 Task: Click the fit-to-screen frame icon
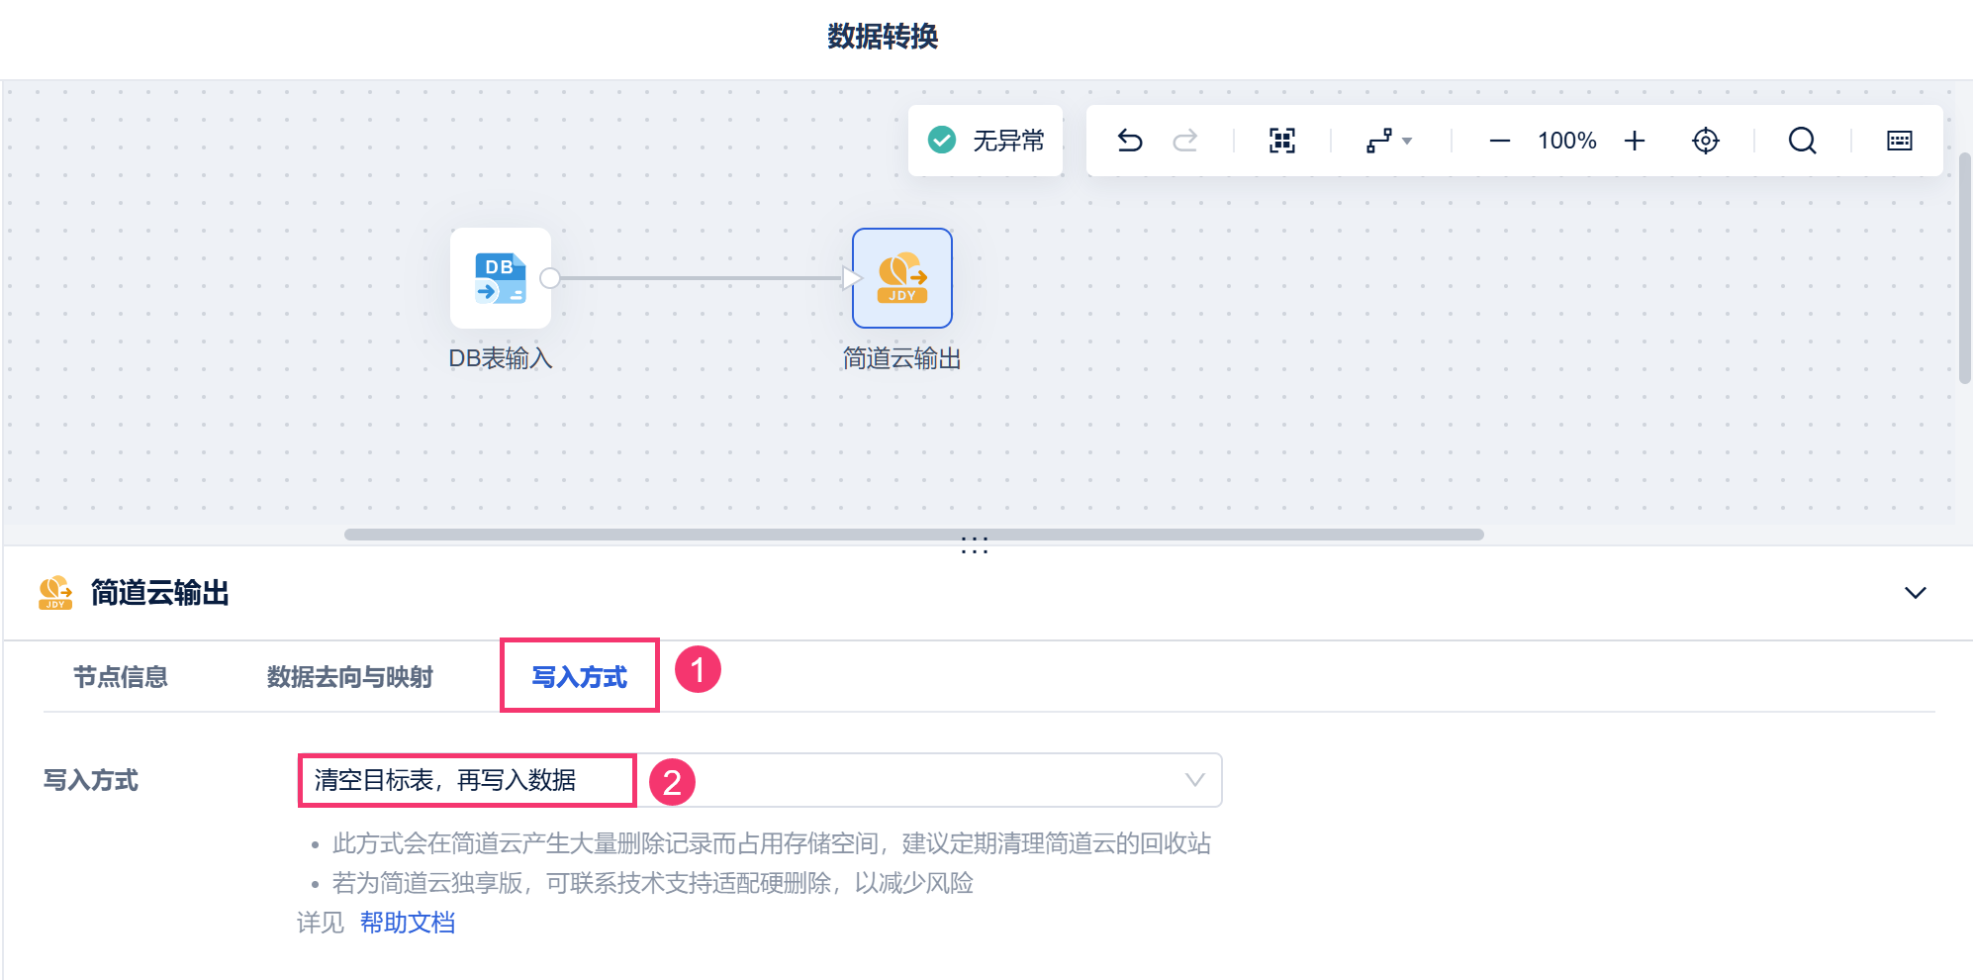1282,141
